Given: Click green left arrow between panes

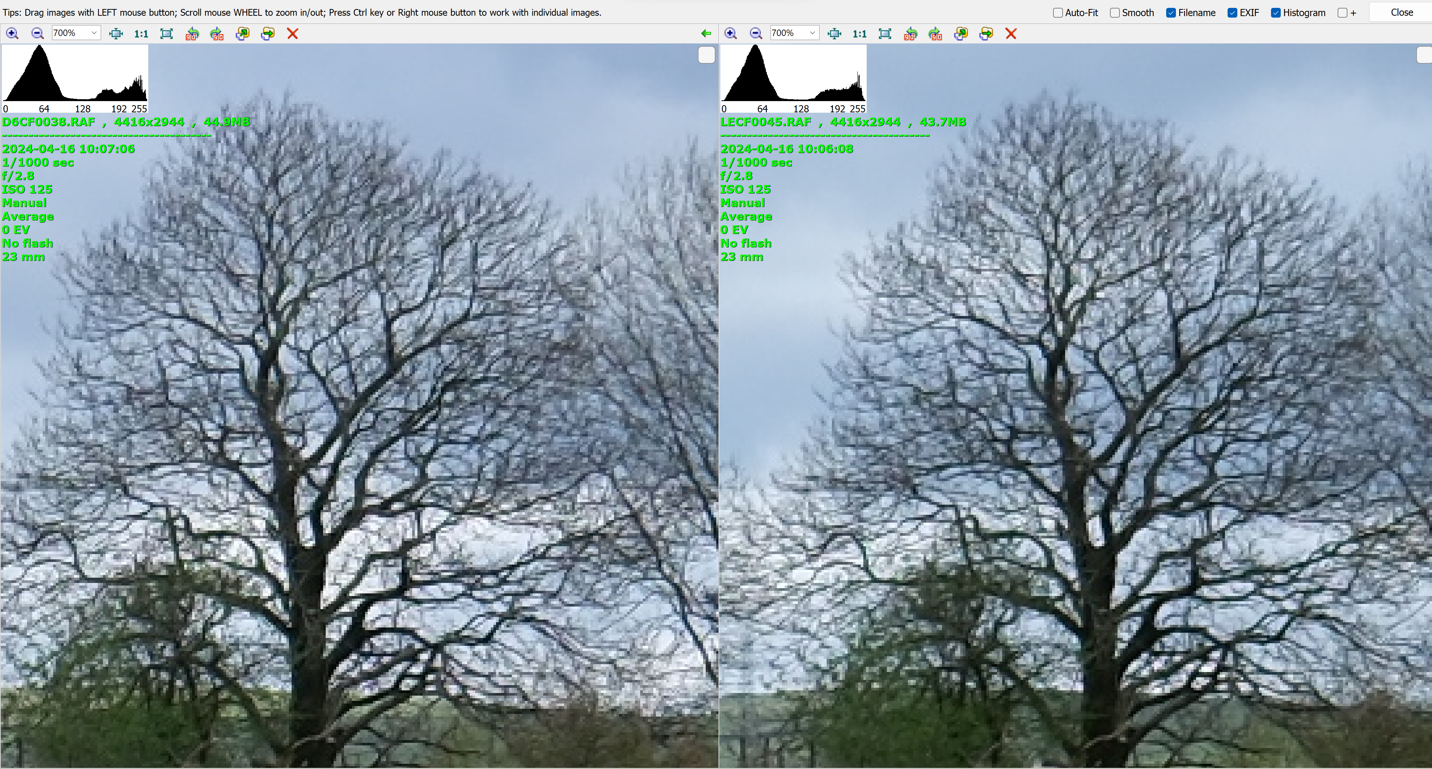Looking at the screenshot, I should pos(706,33).
